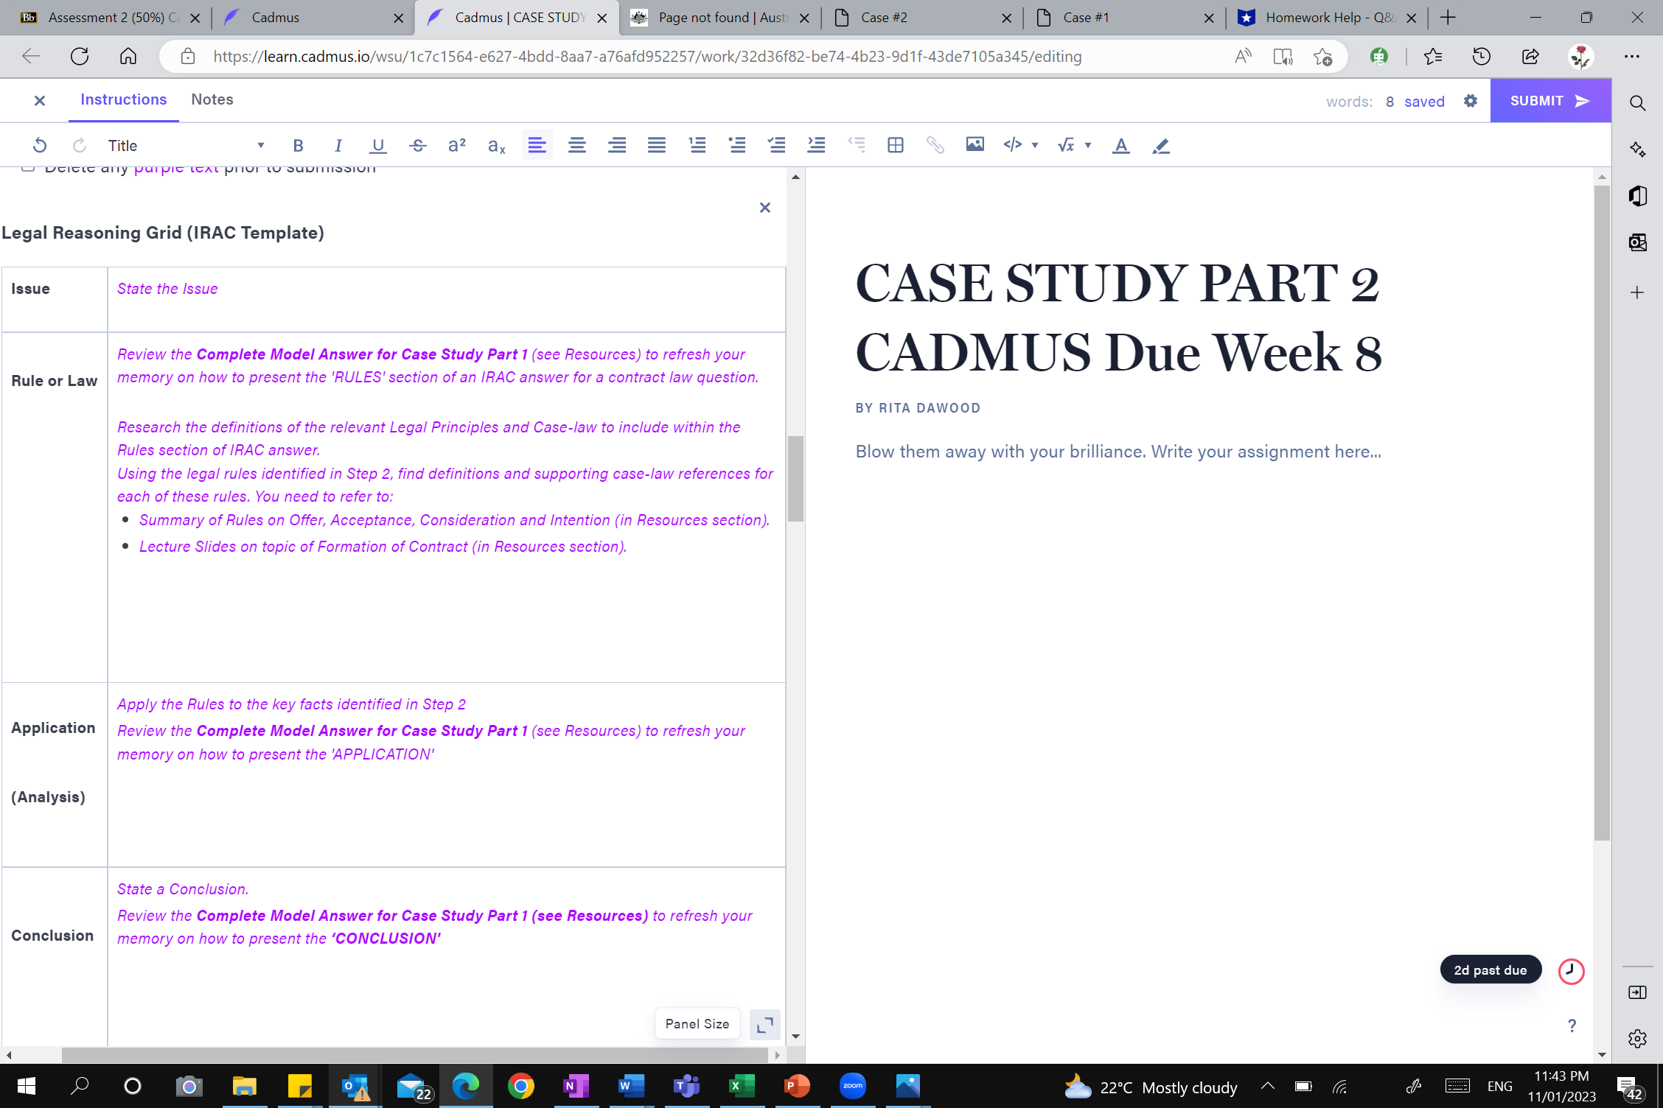The height and width of the screenshot is (1108, 1663).
Task: Enable numbered list formatting
Action: pyautogui.click(x=697, y=145)
